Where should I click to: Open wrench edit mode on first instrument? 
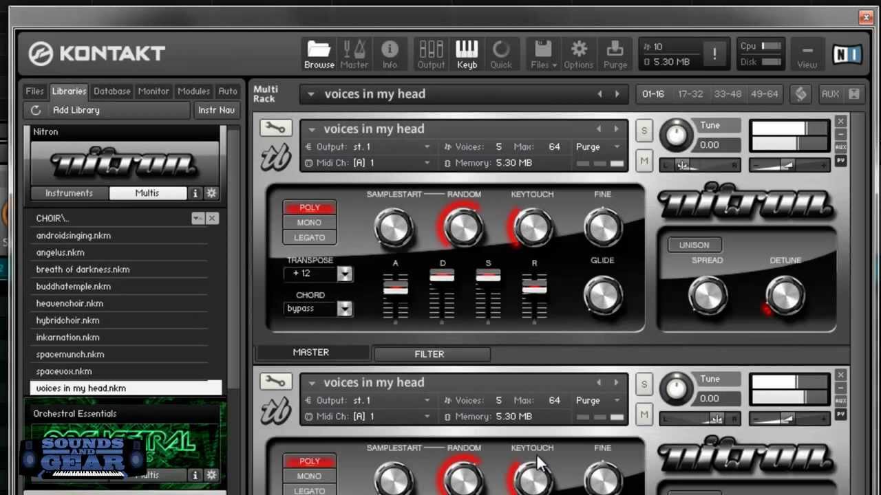(275, 128)
